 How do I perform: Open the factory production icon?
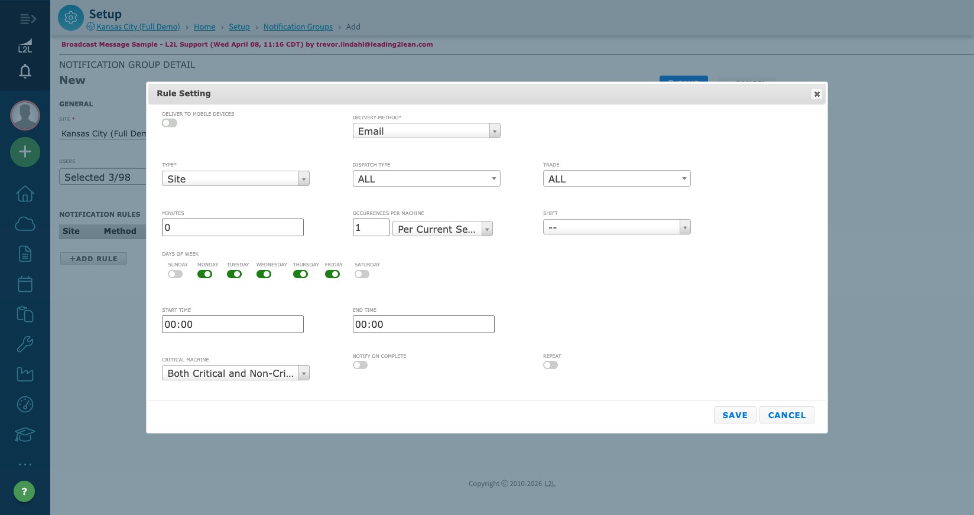click(x=25, y=374)
